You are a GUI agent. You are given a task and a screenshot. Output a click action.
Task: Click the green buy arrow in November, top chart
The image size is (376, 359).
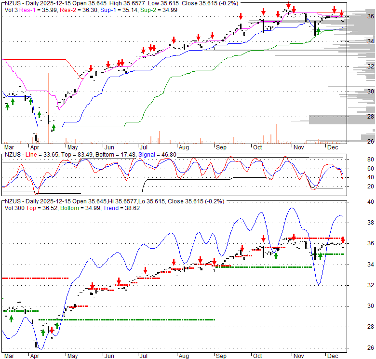(318, 31)
